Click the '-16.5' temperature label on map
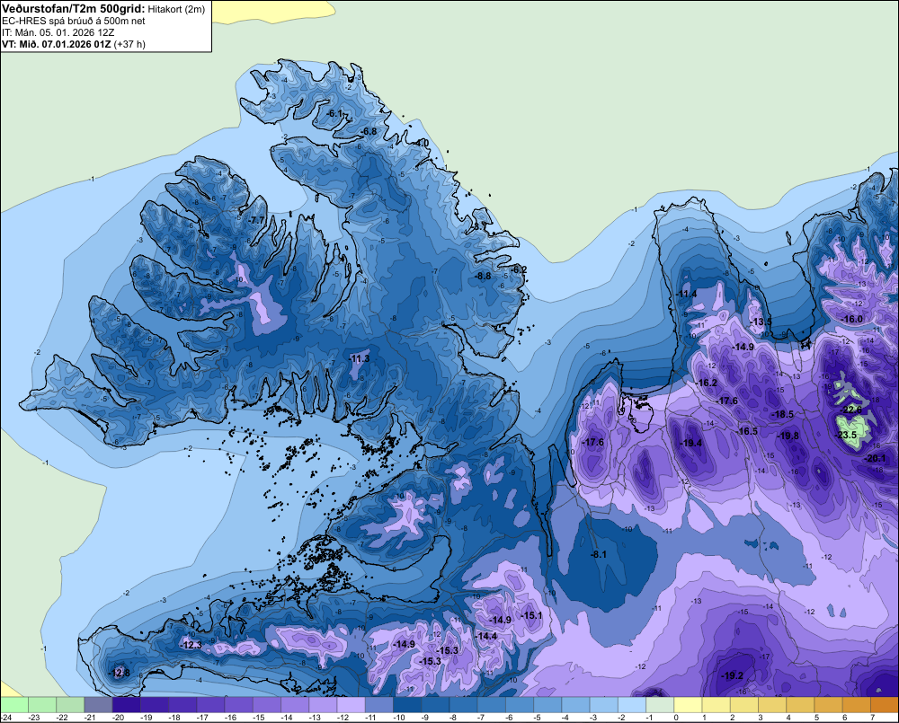Image resolution: width=899 pixels, height=723 pixels. tap(747, 431)
